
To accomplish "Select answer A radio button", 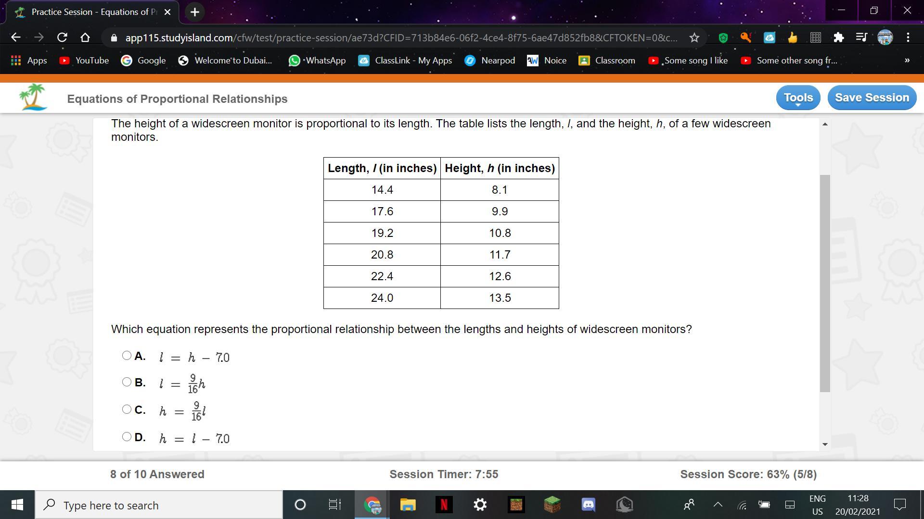I will (127, 356).
